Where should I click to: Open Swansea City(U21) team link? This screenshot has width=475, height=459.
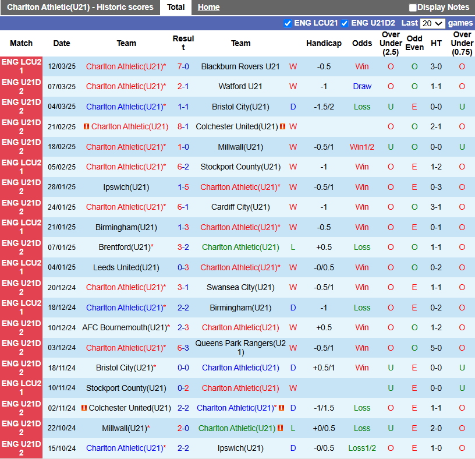240,287
